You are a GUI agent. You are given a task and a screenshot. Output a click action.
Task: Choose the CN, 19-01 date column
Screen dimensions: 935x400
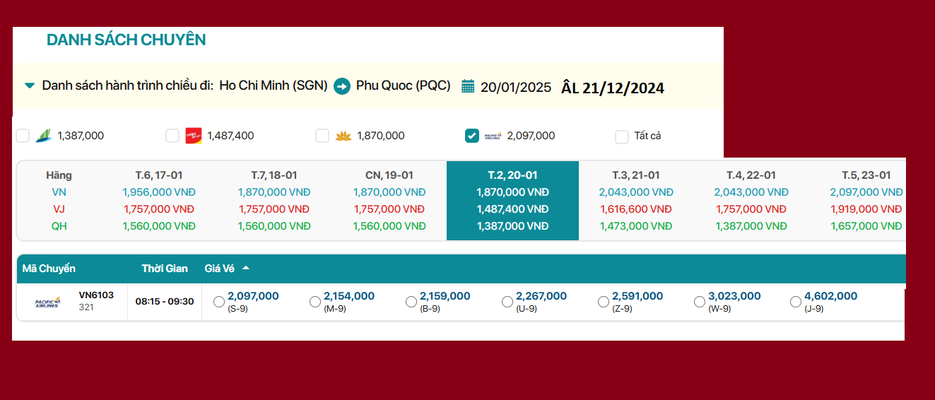click(389, 175)
